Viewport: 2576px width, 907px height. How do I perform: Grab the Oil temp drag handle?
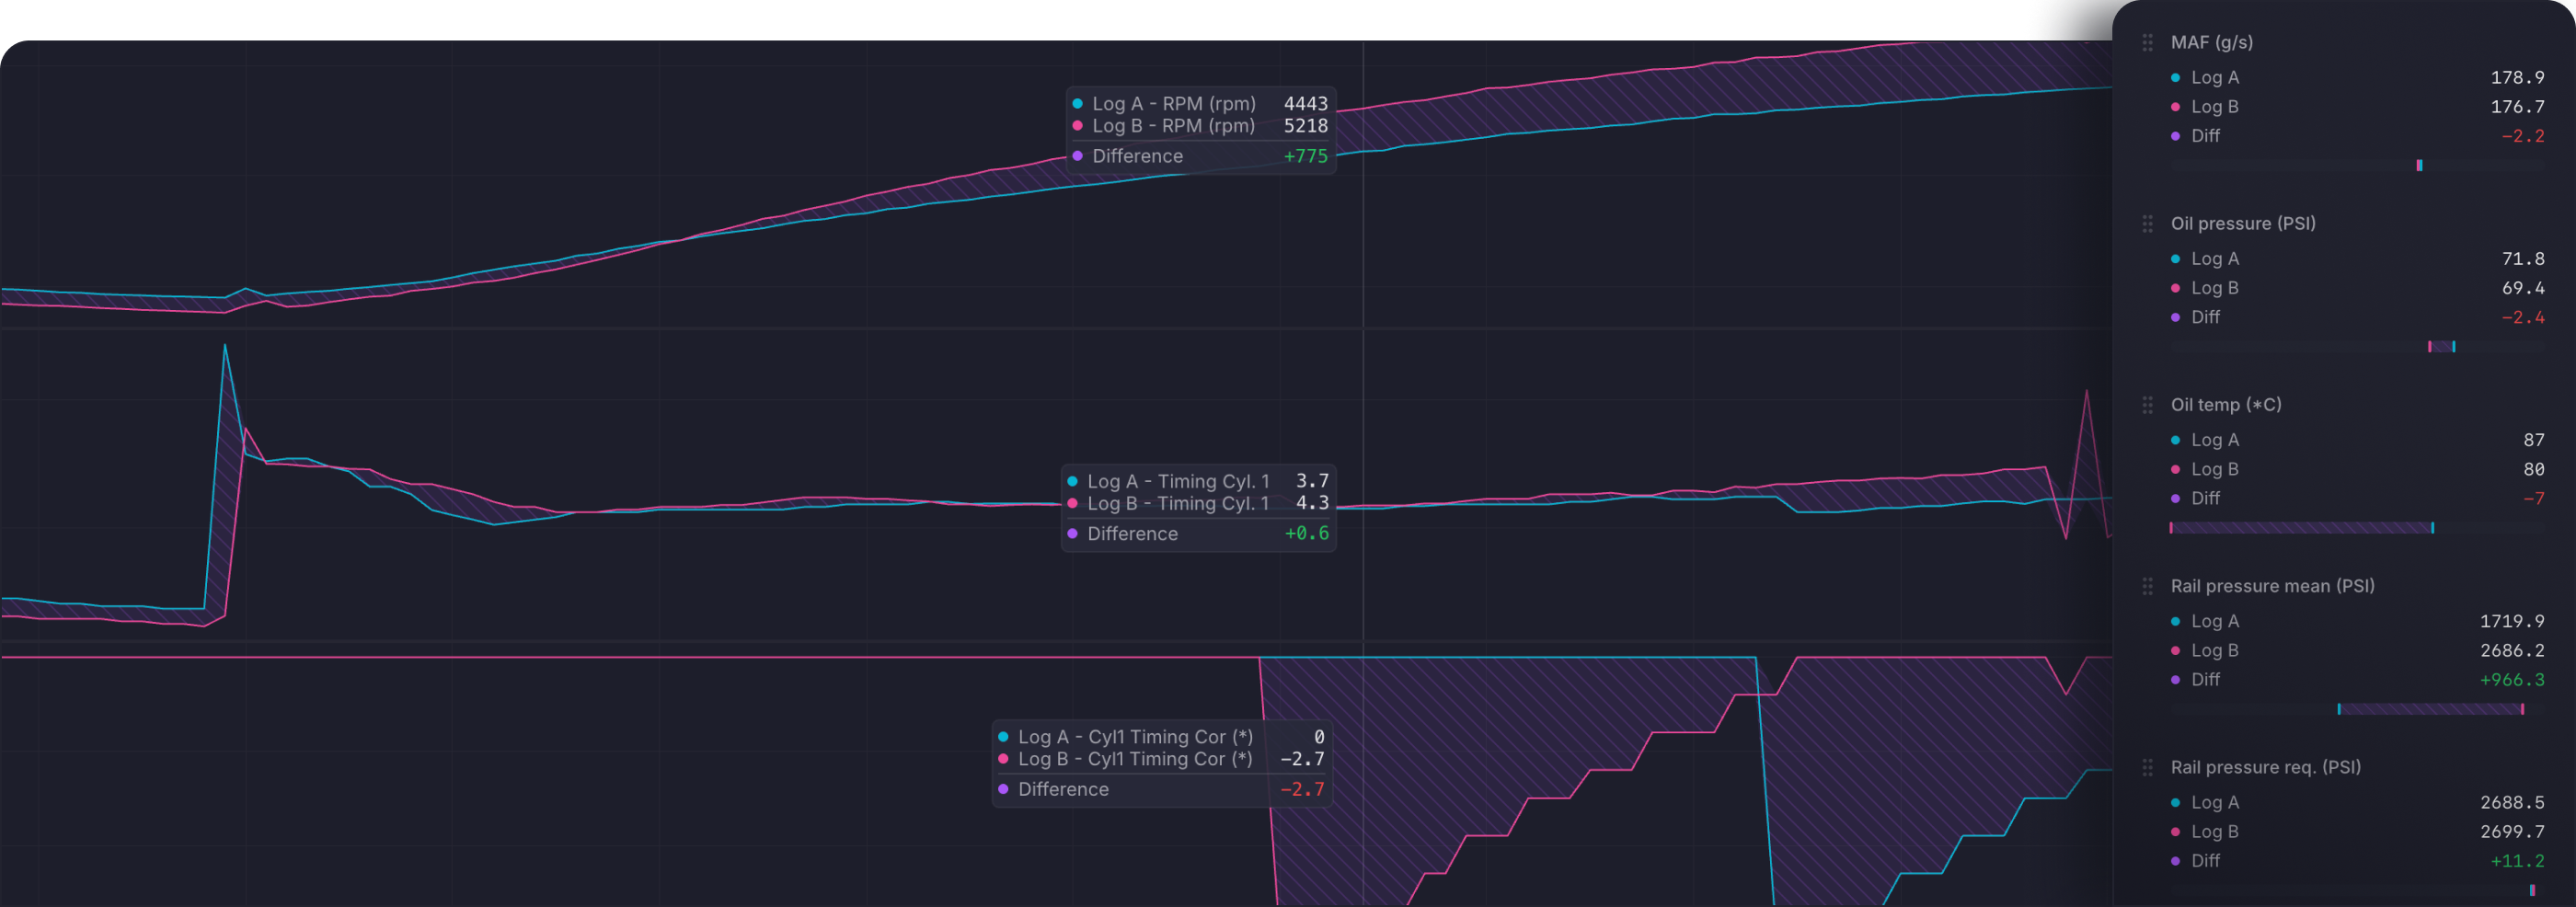pos(2147,405)
